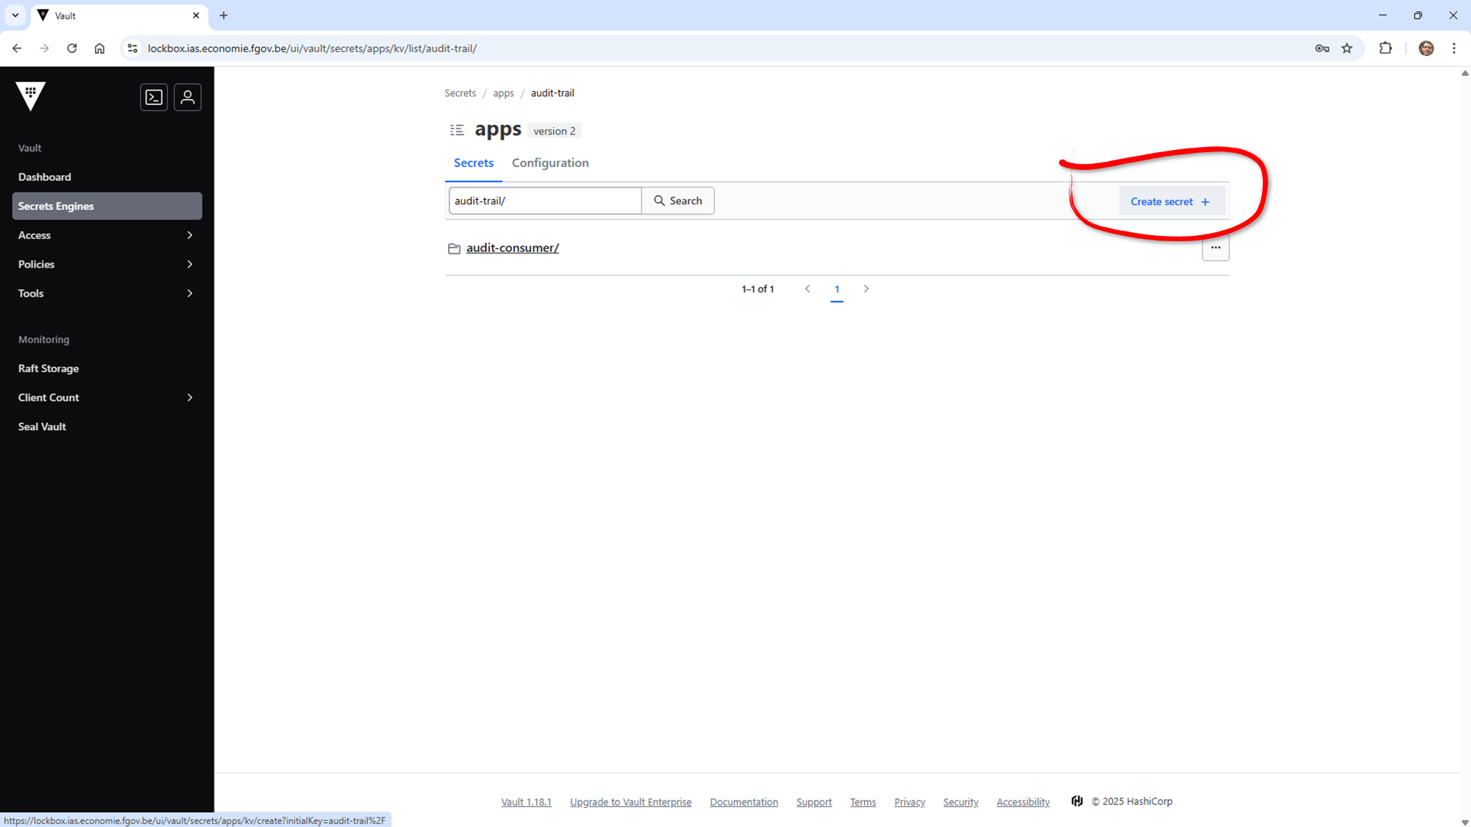
Task: Click the Create secret button
Action: [1170, 201]
